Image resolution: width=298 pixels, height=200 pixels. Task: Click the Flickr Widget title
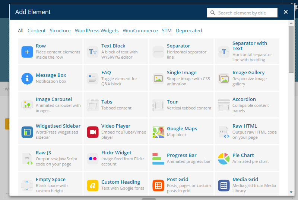[x=116, y=153]
